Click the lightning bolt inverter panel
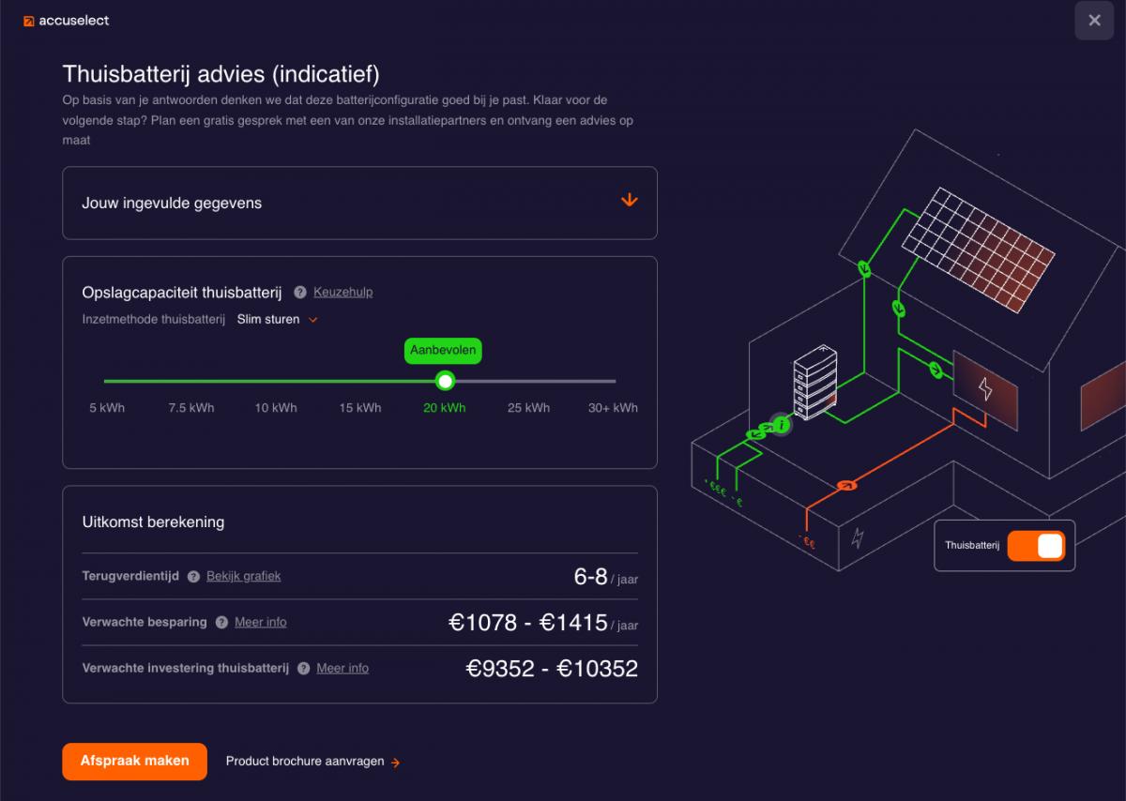The height and width of the screenshot is (801, 1126). click(985, 388)
